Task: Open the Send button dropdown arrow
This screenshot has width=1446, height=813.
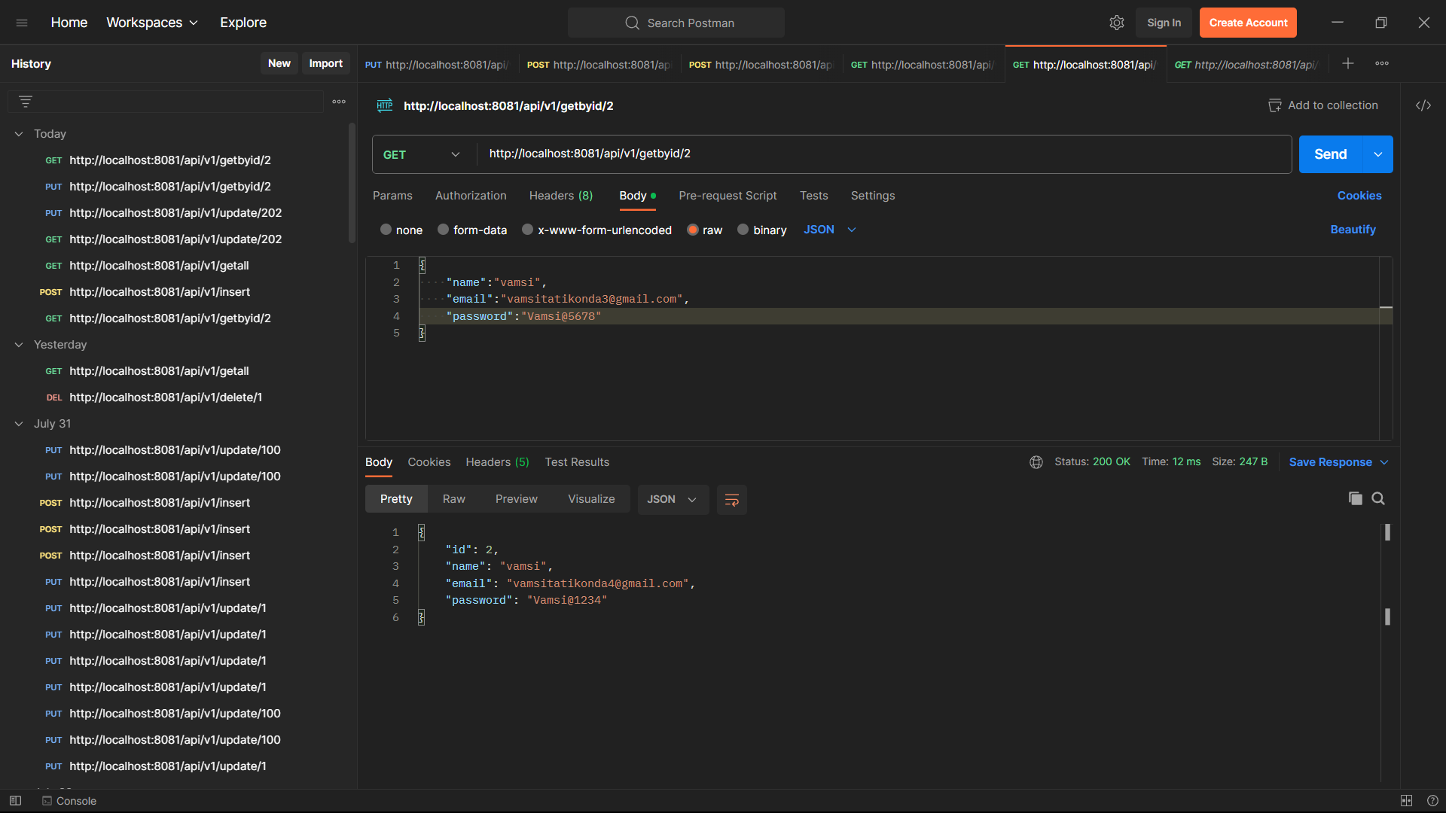Action: [1379, 154]
